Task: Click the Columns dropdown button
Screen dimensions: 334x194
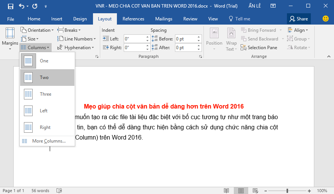Action: pyautogui.click(x=35, y=48)
